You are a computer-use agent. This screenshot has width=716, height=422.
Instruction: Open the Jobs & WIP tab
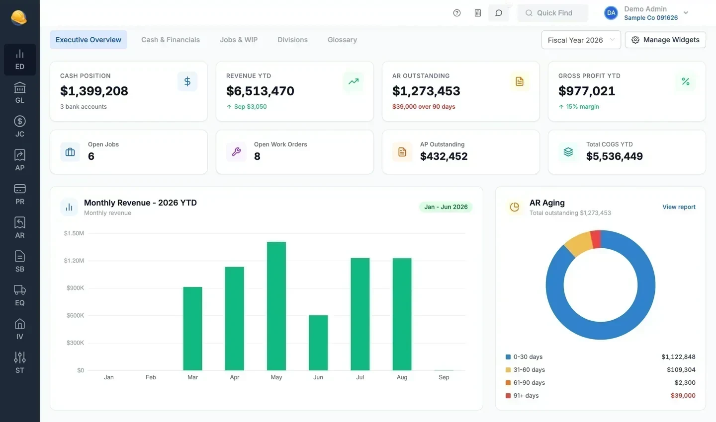pyautogui.click(x=239, y=40)
